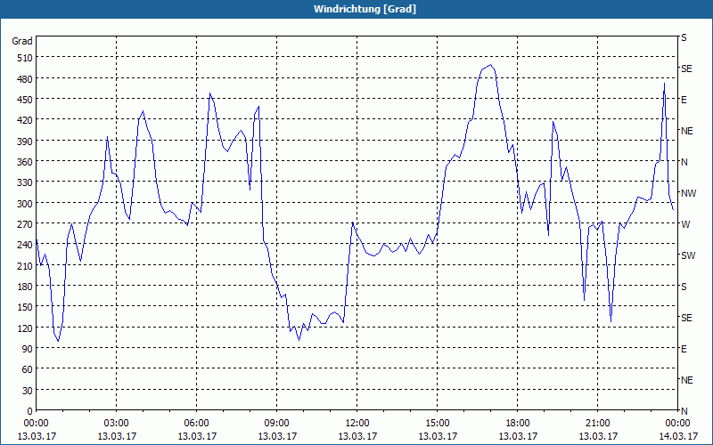Select the 0 tick at the y-axis bottom
The image size is (713, 445).
(x=28, y=410)
